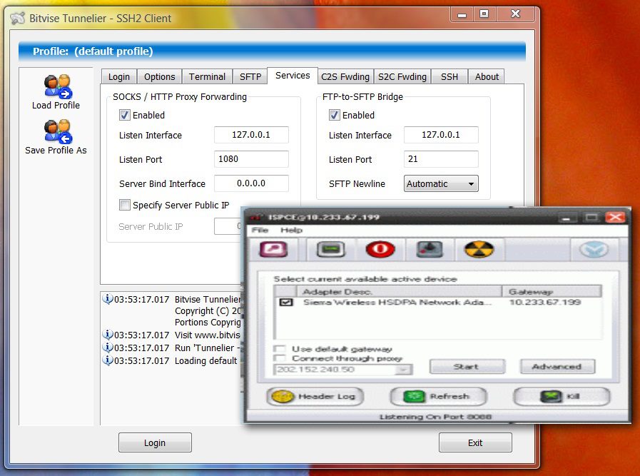
Task: Switch to the Login tab
Action: (x=118, y=77)
